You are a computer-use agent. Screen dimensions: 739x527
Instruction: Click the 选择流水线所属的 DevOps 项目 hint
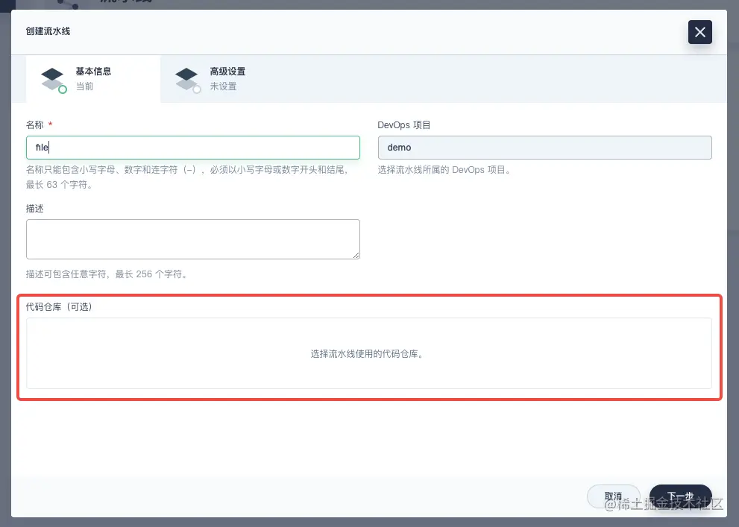point(444,169)
